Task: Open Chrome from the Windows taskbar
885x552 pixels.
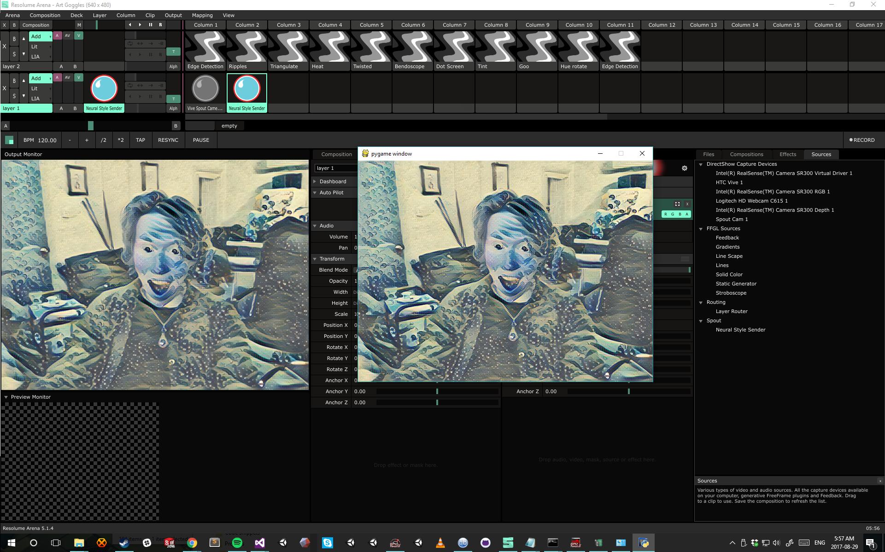Action: 192,543
